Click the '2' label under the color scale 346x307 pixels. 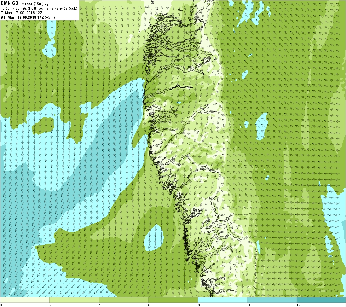50,305
